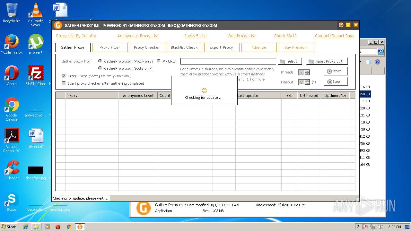Open Internet Explorer from the taskbar
Viewport: 411px width, 231px height.
pos(26,227)
